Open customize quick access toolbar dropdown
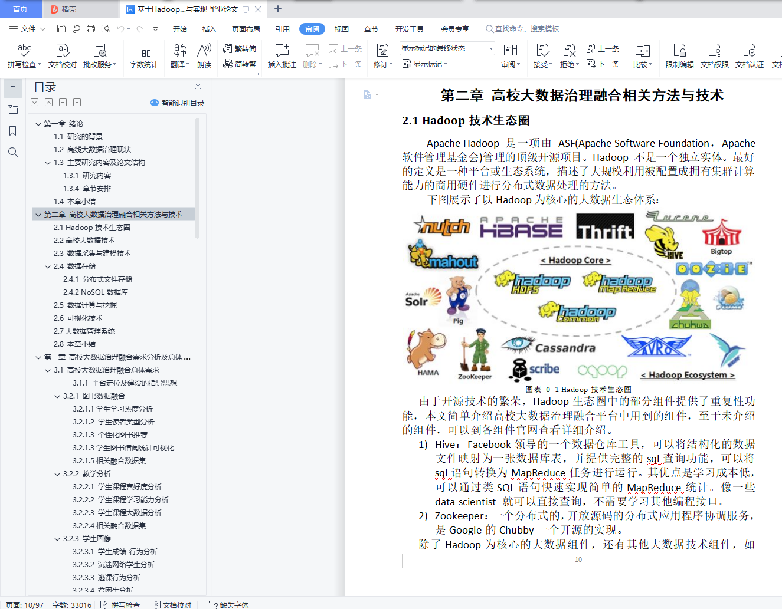This screenshot has width=782, height=609. 155,28
